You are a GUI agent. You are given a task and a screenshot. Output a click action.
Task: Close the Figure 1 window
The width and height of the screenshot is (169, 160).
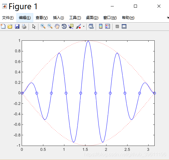159,6
